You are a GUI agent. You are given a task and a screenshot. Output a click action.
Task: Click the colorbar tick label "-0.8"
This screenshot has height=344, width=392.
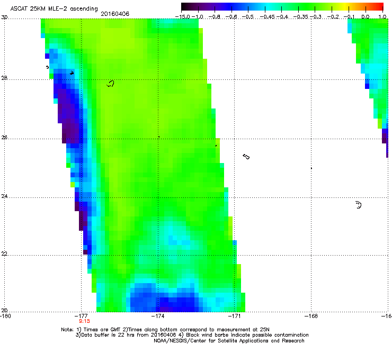(x=214, y=17)
